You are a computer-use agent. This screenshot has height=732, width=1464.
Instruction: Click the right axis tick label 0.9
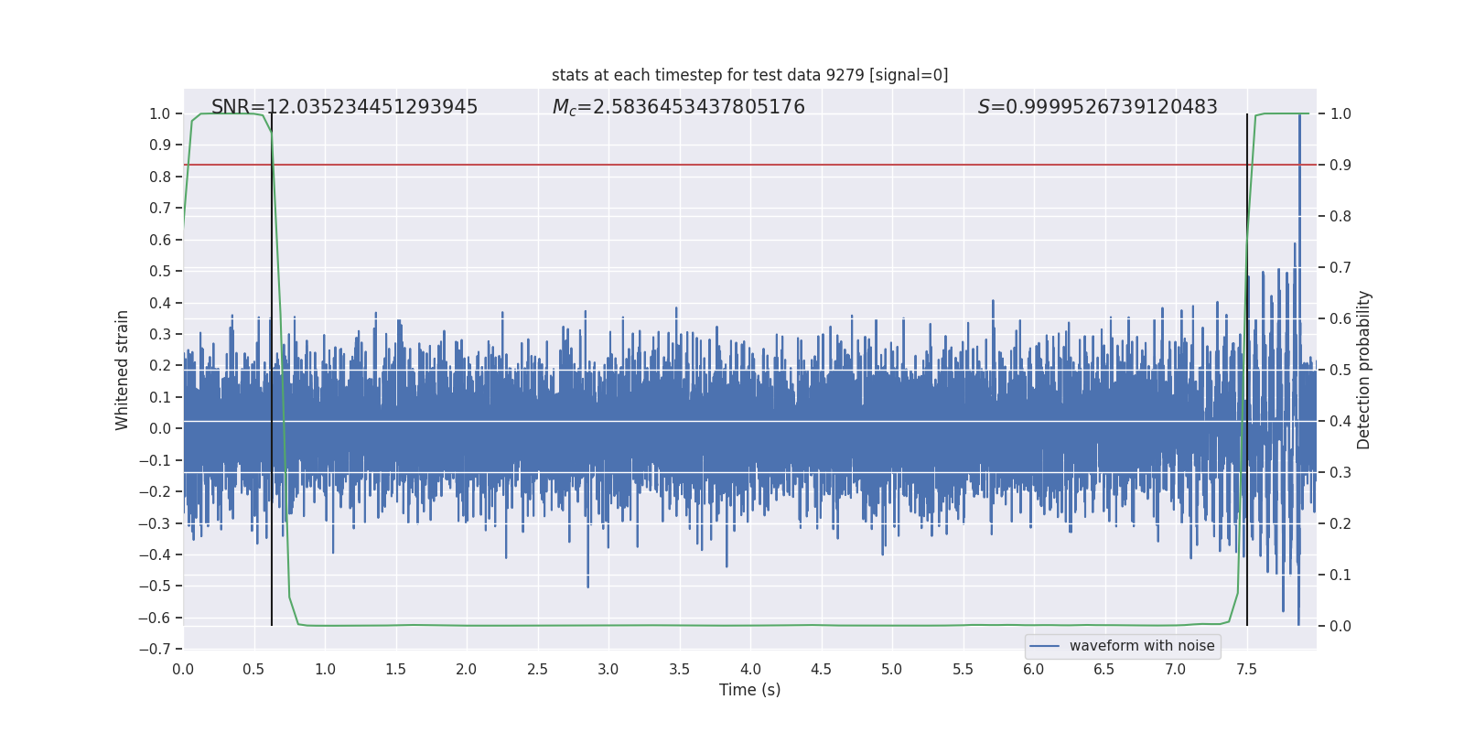click(1340, 165)
